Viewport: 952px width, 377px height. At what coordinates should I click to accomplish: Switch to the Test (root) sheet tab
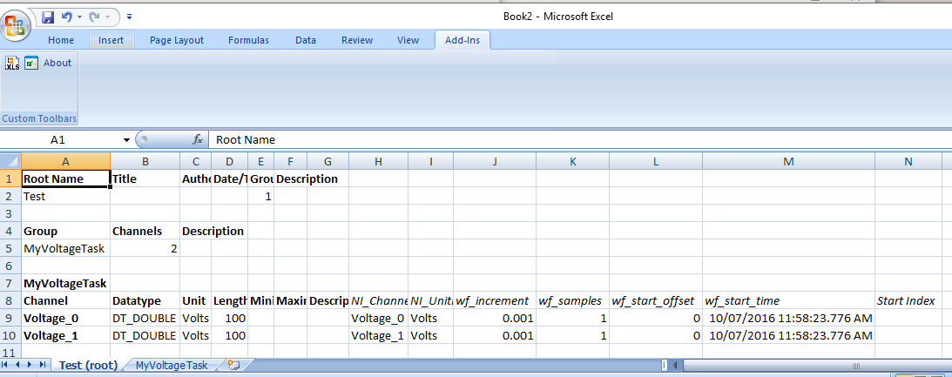(x=89, y=365)
